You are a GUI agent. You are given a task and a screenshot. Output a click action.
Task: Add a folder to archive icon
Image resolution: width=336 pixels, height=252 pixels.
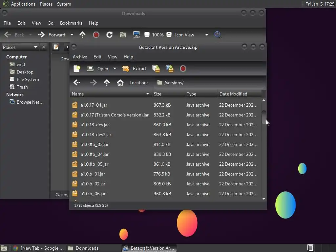[x=170, y=69]
